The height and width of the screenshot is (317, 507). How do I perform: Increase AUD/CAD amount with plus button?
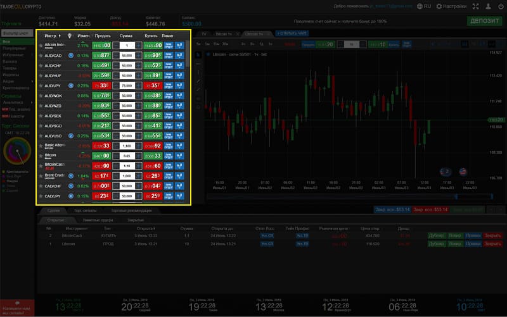click(x=138, y=56)
